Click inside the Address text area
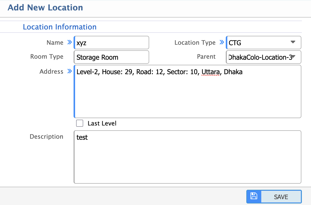311x205 pixels. click(x=188, y=97)
